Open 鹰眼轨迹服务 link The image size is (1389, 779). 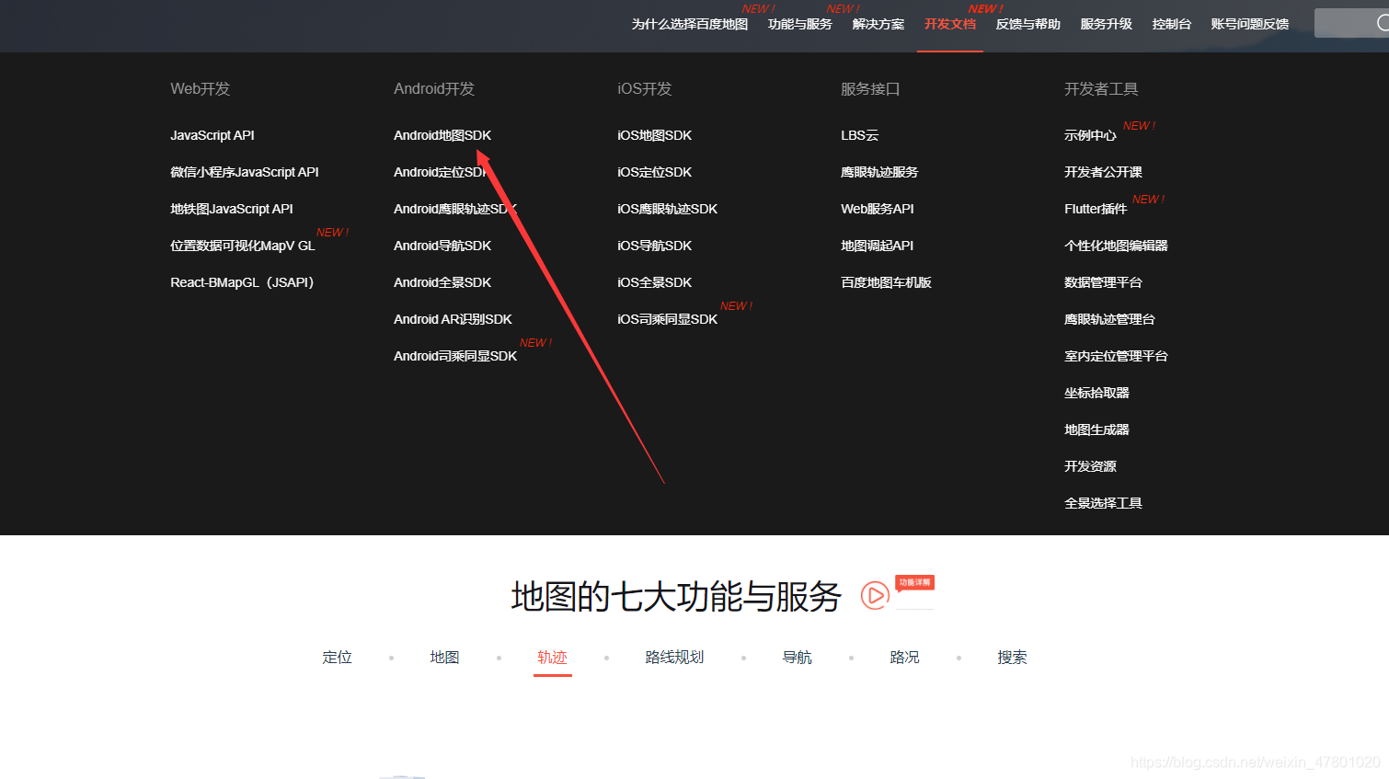point(879,172)
